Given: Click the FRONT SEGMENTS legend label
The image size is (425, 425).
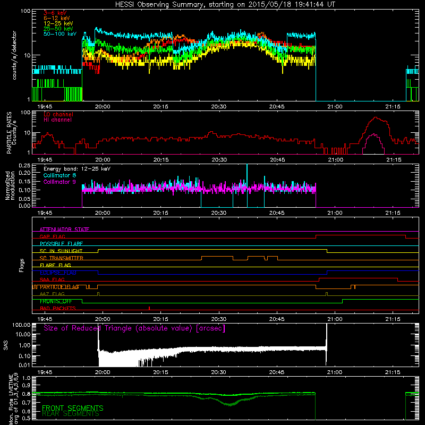Looking at the screenshot, I should click(x=73, y=408).
